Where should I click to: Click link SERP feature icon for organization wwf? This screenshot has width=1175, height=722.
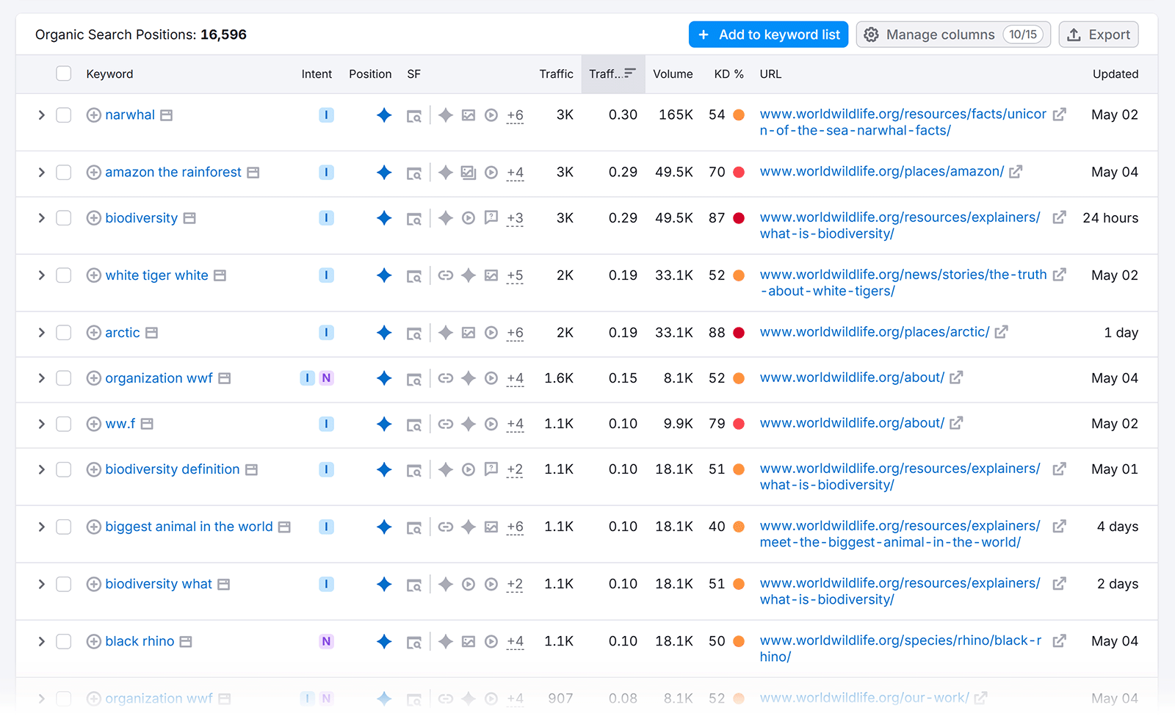coord(446,378)
